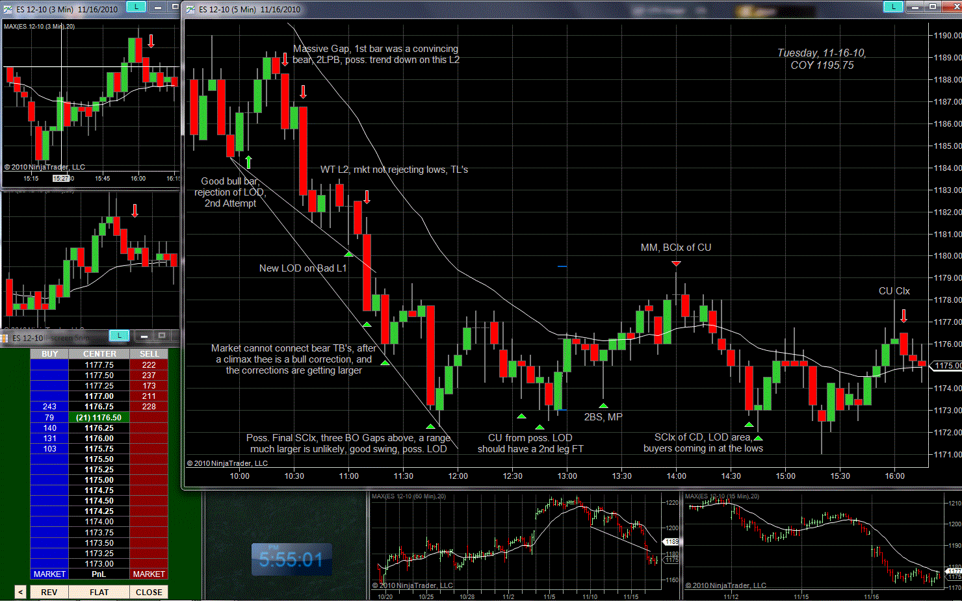
Task: Click the buy cell at price 1176.75
Action: pyautogui.click(x=49, y=407)
